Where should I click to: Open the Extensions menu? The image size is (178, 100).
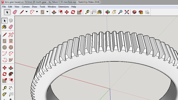coord(64,7)
